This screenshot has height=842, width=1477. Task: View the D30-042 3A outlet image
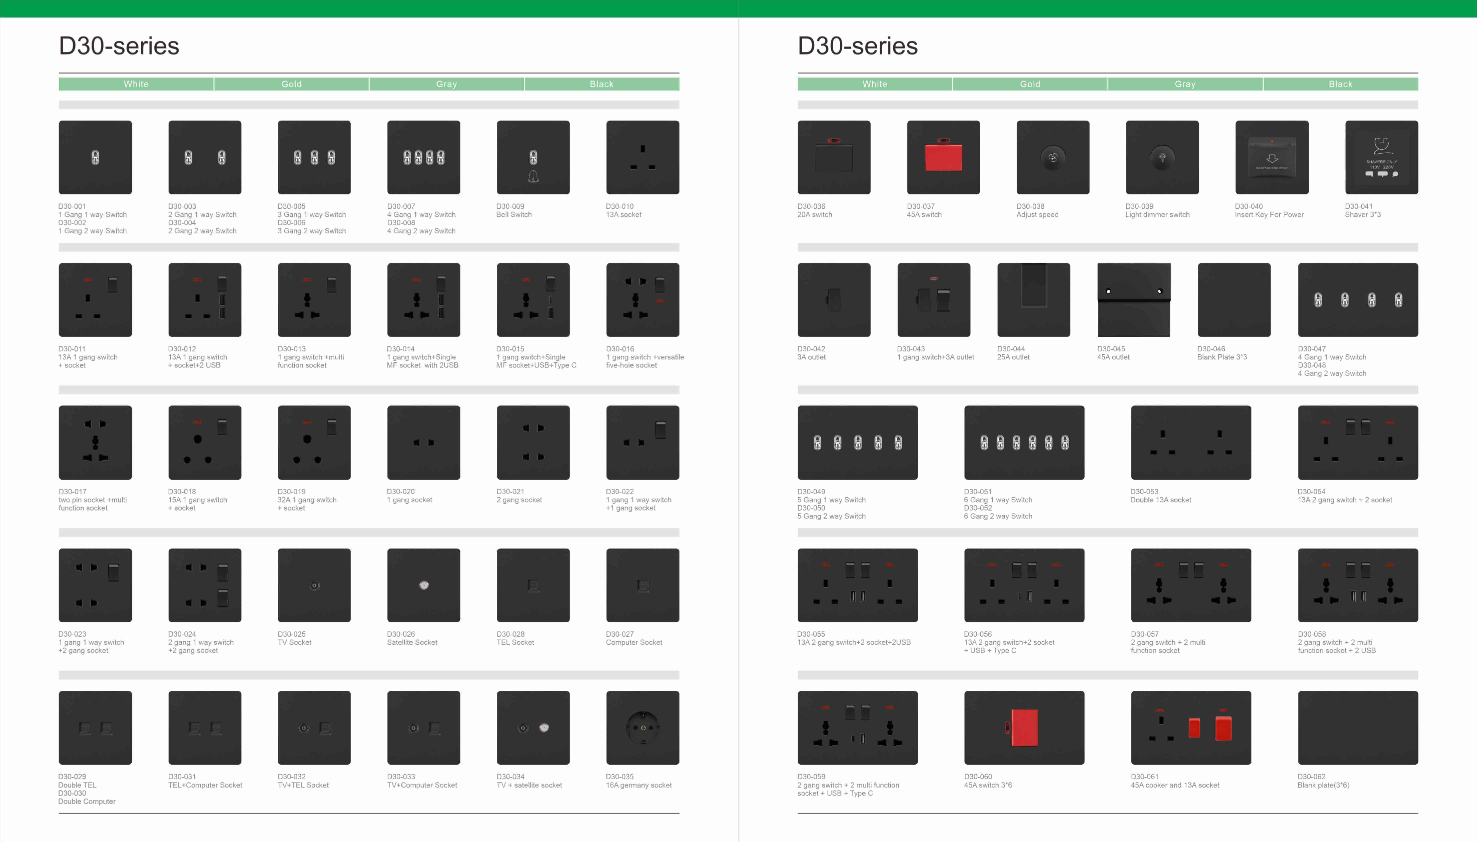pyautogui.click(x=834, y=300)
